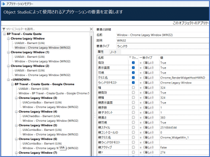Select UIACheckBox - Element (UIA) tree item
The image size is (210, 157).
(41, 116)
